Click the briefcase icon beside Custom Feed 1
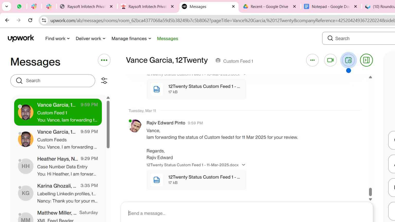This screenshot has width=395, height=222. (x=218, y=60)
